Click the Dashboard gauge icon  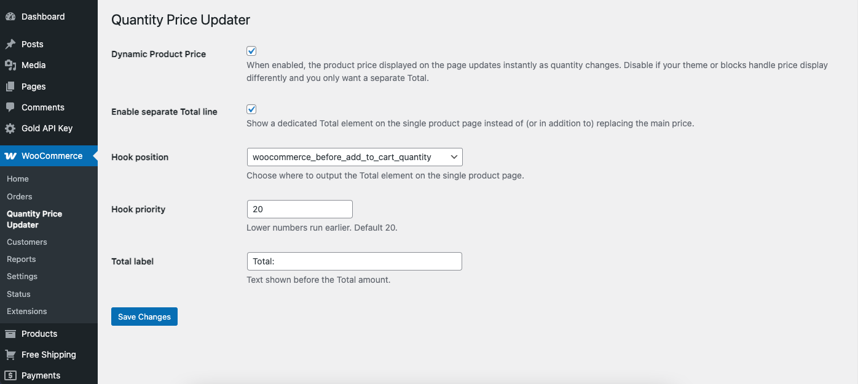pos(10,17)
